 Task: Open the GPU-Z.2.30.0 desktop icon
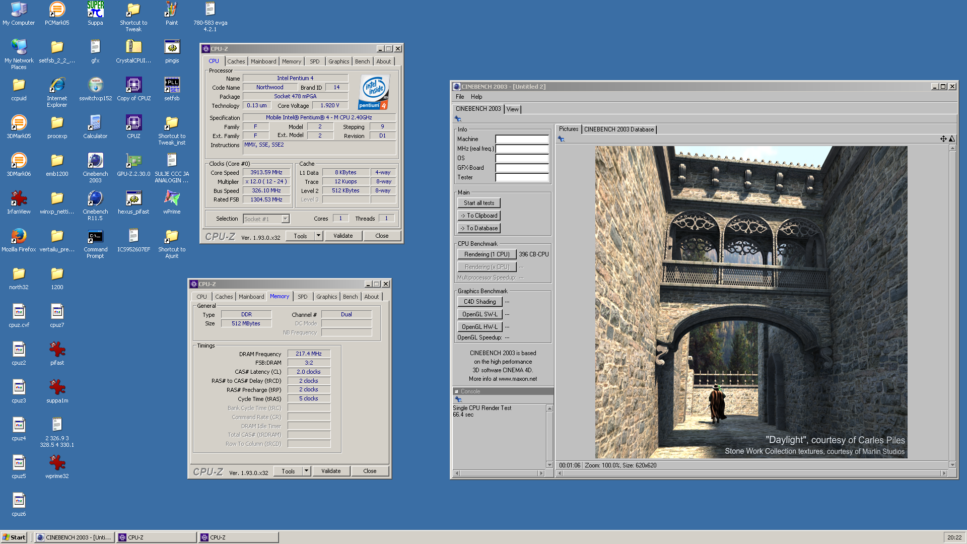pos(133,164)
